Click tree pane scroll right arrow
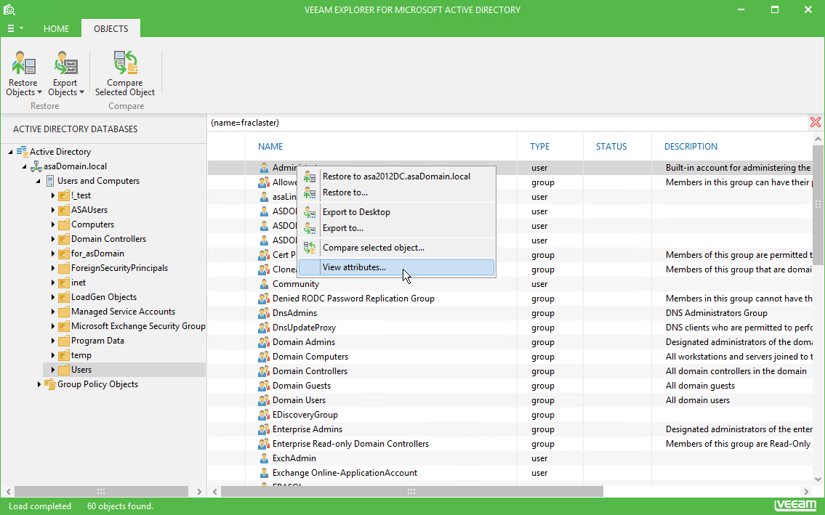Viewport: 825px width, 515px height. (x=199, y=491)
